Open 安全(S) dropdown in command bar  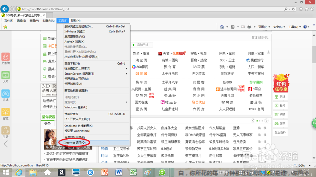point(279,27)
